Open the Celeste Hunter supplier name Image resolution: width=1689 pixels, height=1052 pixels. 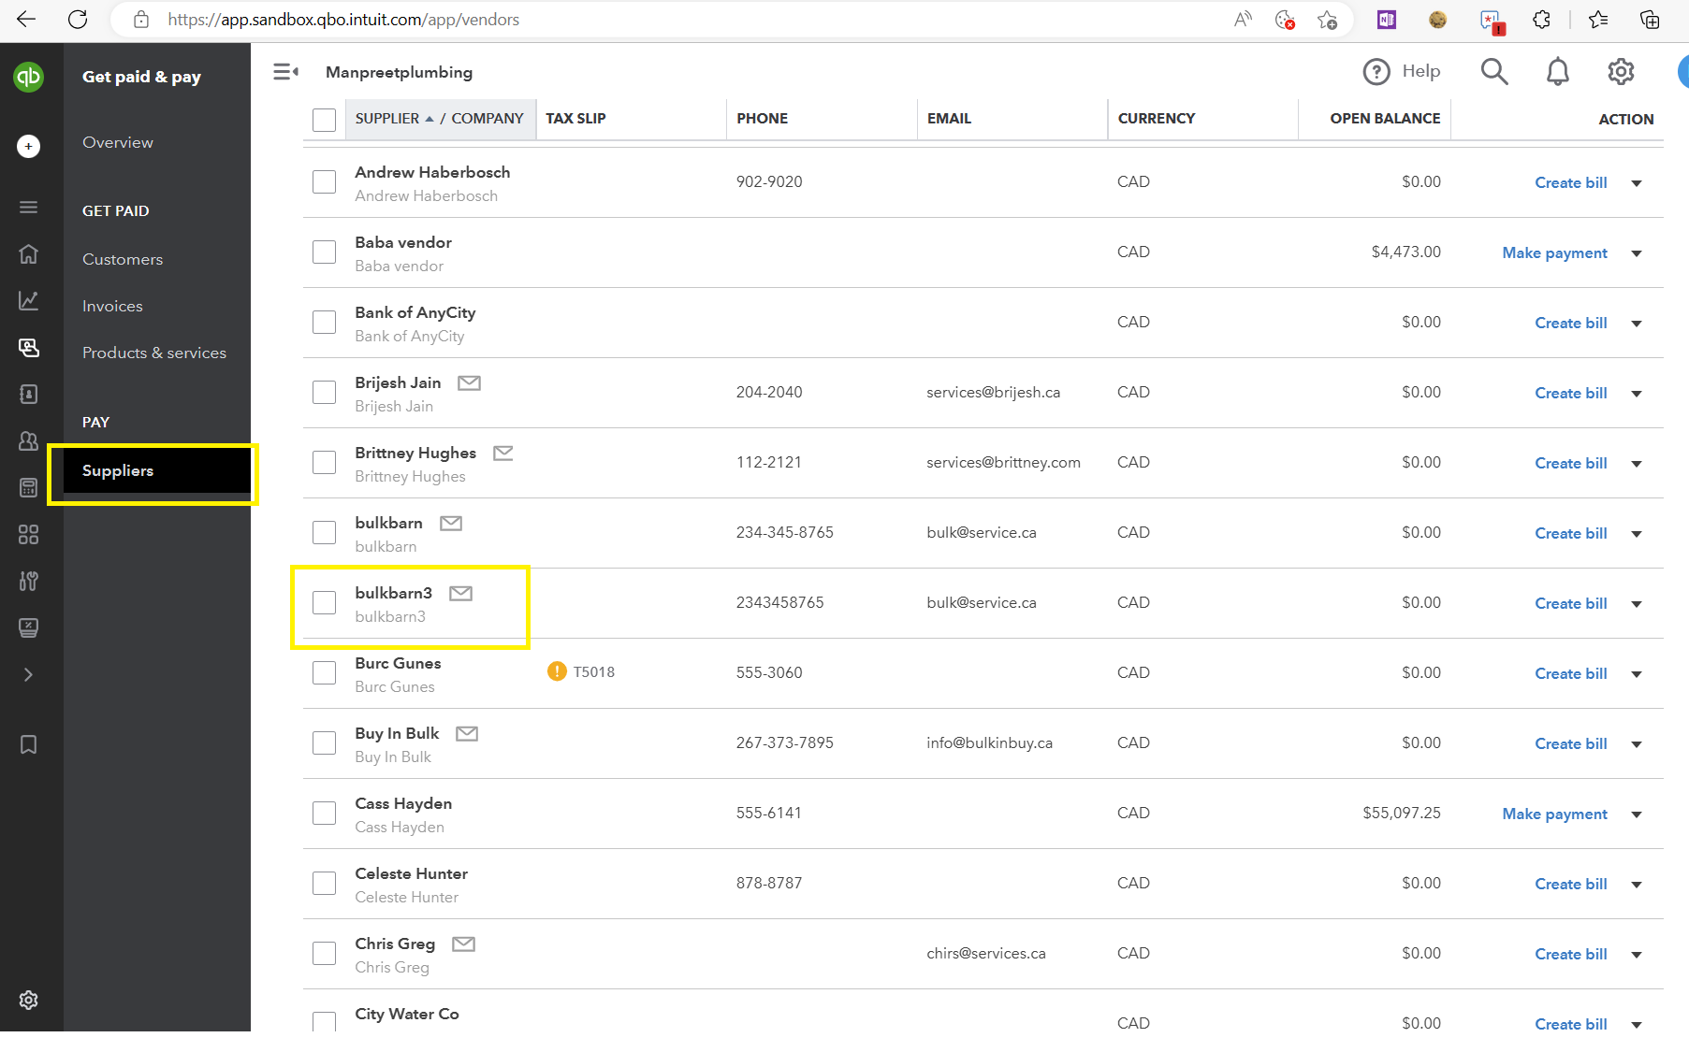(x=411, y=873)
